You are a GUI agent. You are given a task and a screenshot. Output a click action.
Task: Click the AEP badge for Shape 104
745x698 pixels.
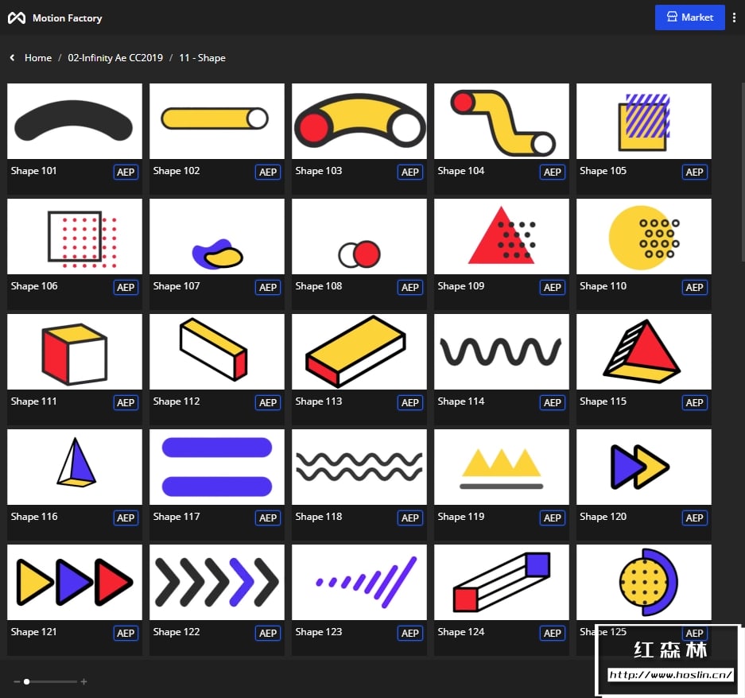553,172
